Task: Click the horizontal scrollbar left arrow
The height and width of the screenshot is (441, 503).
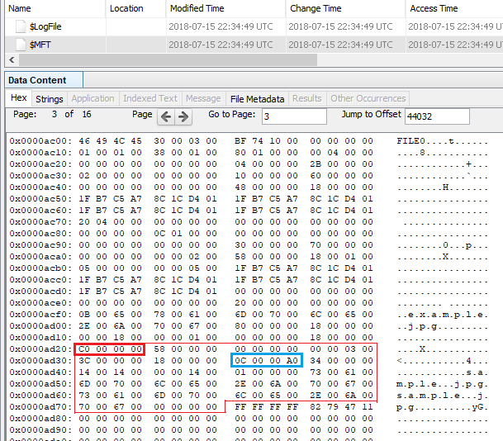Action: [x=12, y=60]
